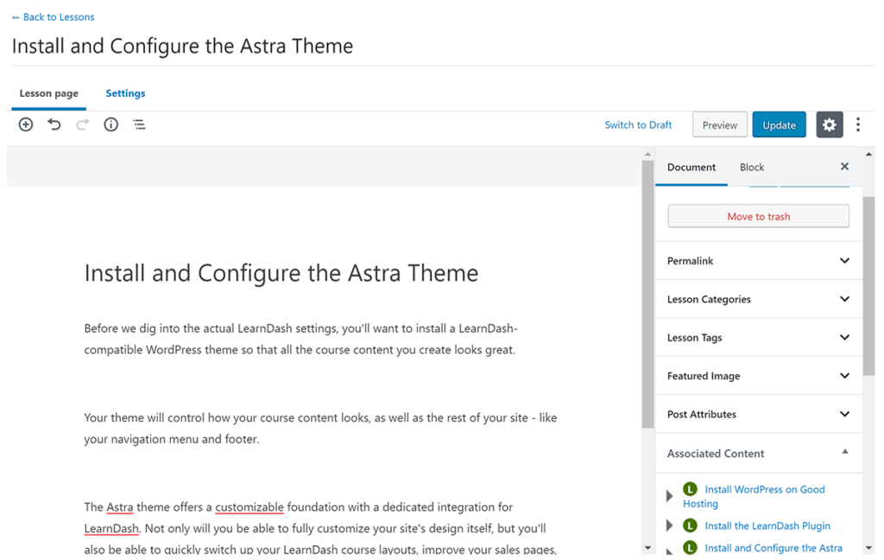884x560 pixels.
Task: Toggle the settings gear sidebar button
Action: pyautogui.click(x=829, y=124)
